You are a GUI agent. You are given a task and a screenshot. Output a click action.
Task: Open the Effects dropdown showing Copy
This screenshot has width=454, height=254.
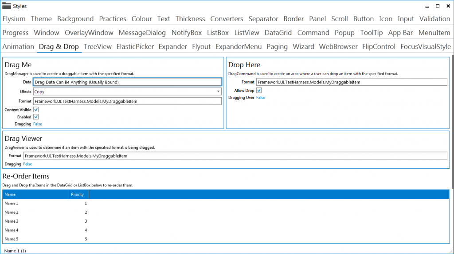127,91
